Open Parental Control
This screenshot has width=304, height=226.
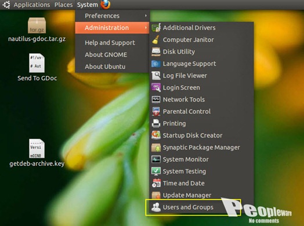(202, 112)
